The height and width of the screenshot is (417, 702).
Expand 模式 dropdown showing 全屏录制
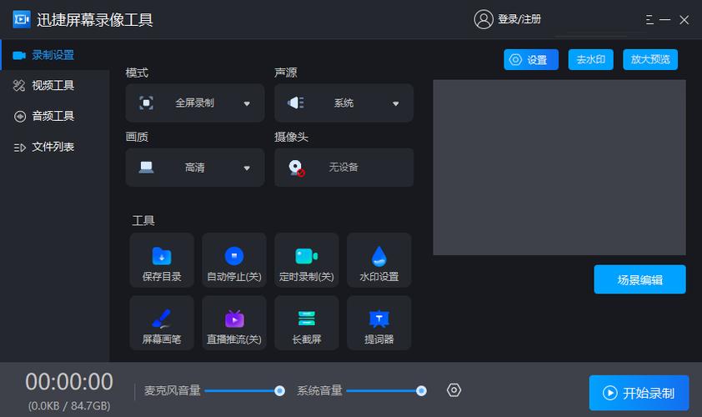pos(195,103)
